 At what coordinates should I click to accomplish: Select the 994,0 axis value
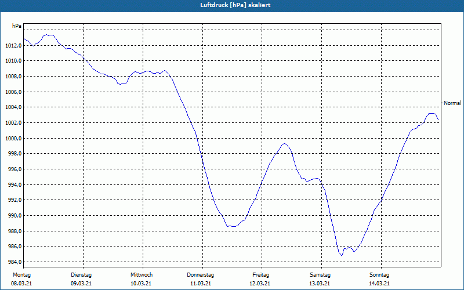point(14,185)
